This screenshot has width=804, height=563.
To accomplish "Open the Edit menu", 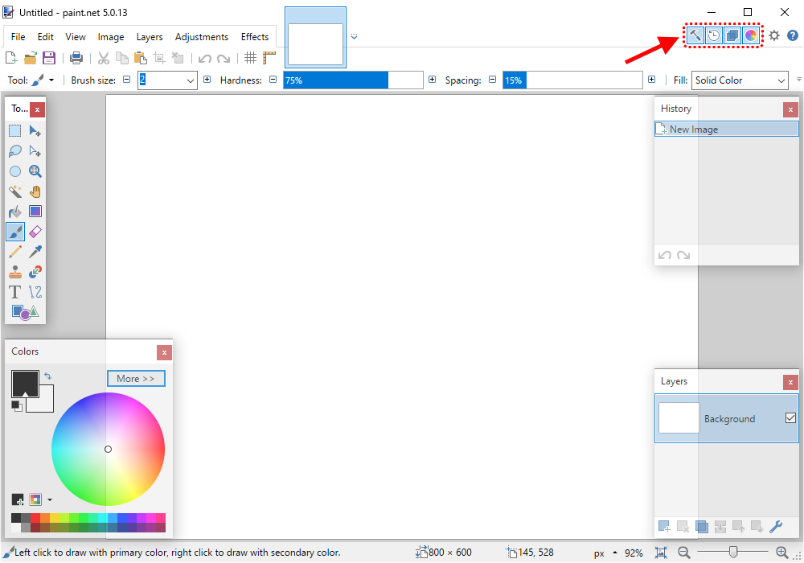I will tap(45, 37).
